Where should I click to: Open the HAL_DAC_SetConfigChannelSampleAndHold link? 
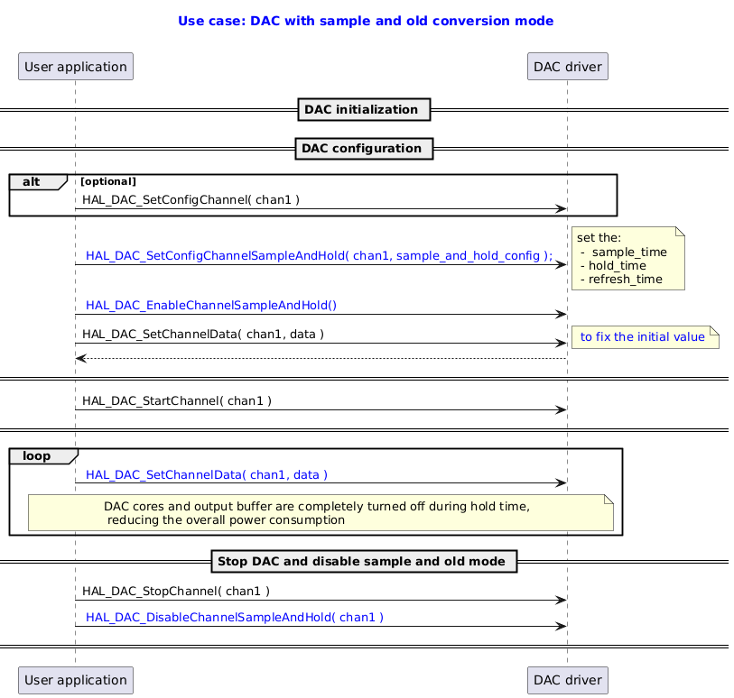[318, 256]
